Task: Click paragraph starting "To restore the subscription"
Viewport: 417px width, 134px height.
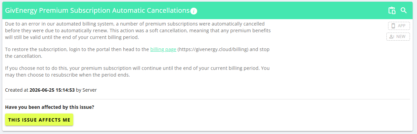Action: pos(137,53)
